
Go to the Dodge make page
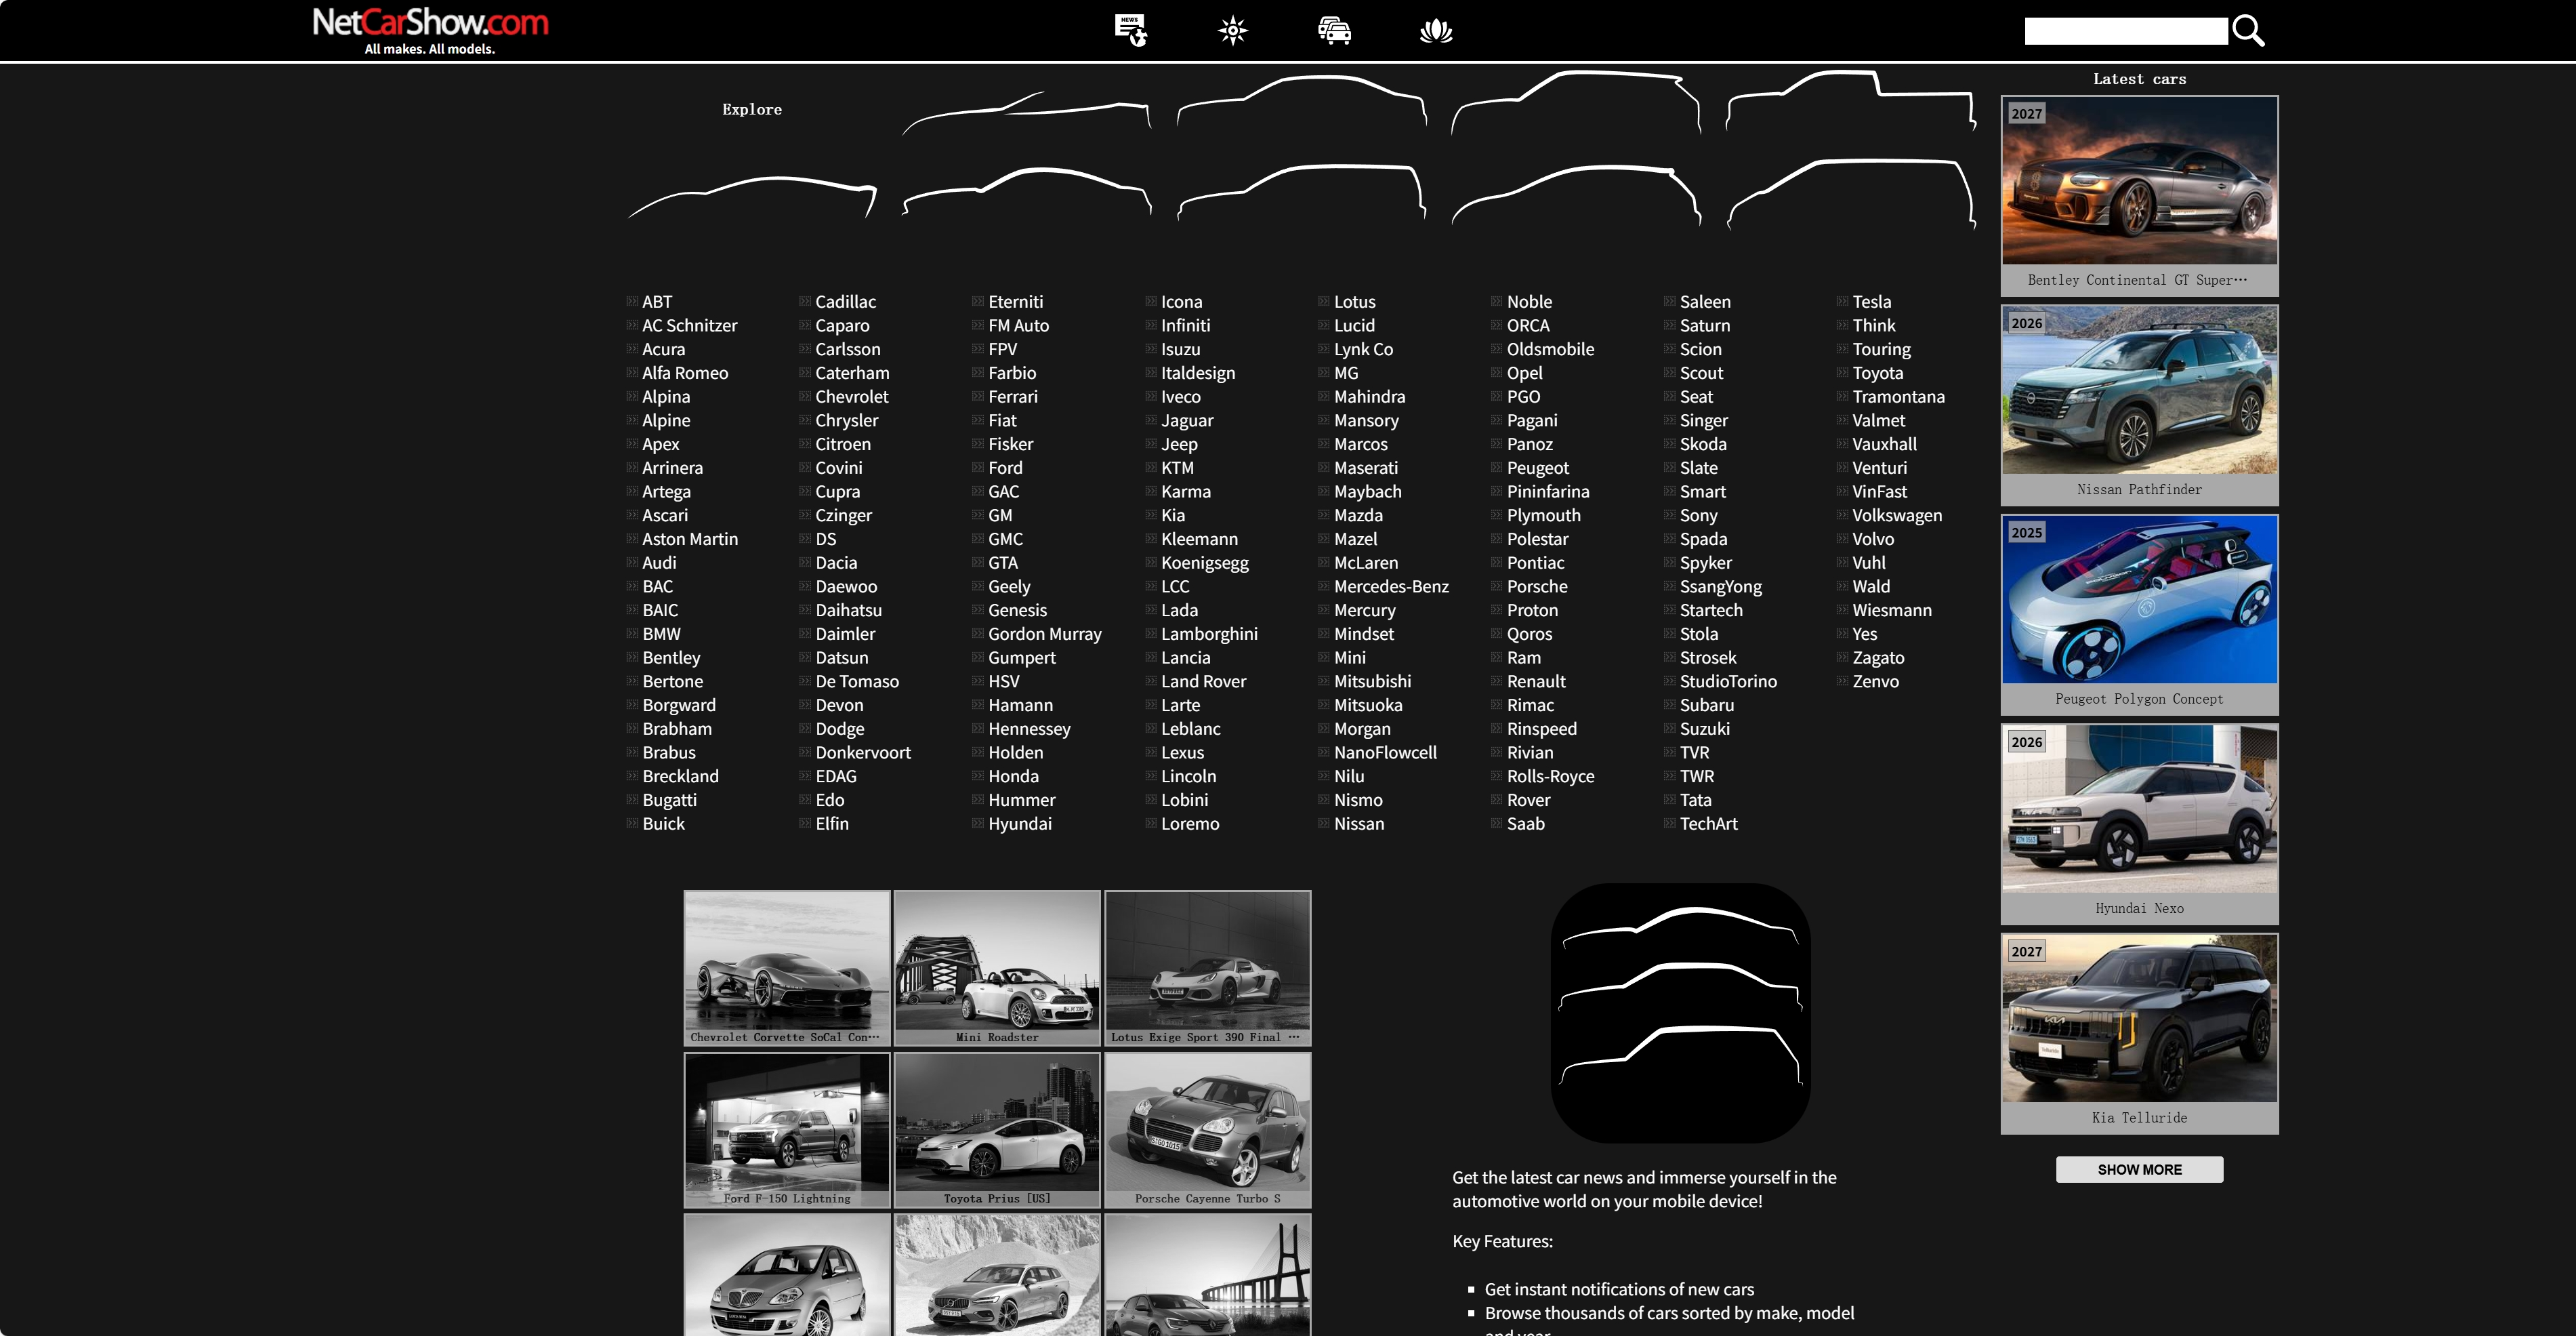pos(840,729)
